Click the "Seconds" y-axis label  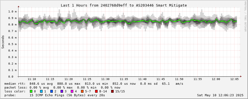pyautogui.click(x=3, y=42)
